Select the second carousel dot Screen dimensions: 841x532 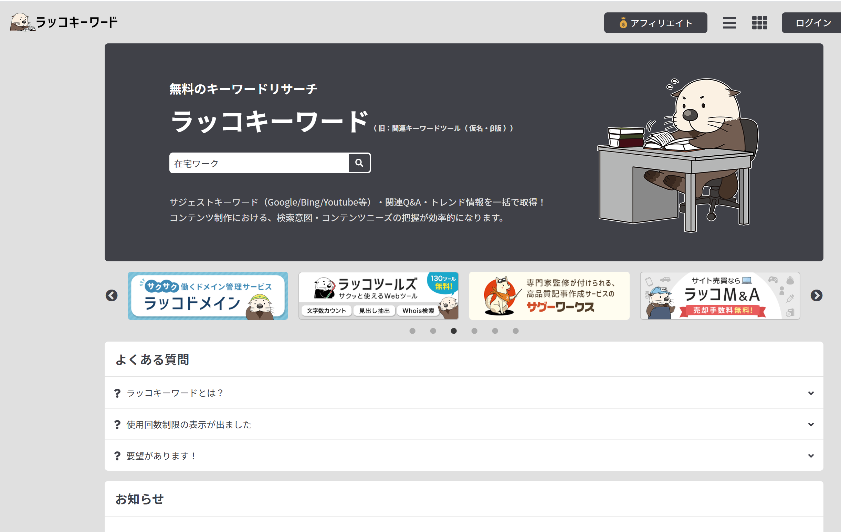(x=433, y=331)
